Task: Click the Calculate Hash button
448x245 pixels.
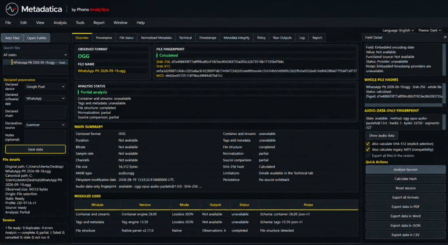Action: click(x=406, y=179)
